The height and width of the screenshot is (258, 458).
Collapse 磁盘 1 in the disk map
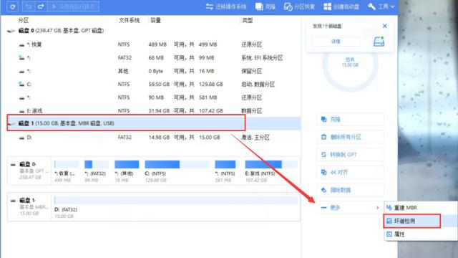[x=13, y=201]
